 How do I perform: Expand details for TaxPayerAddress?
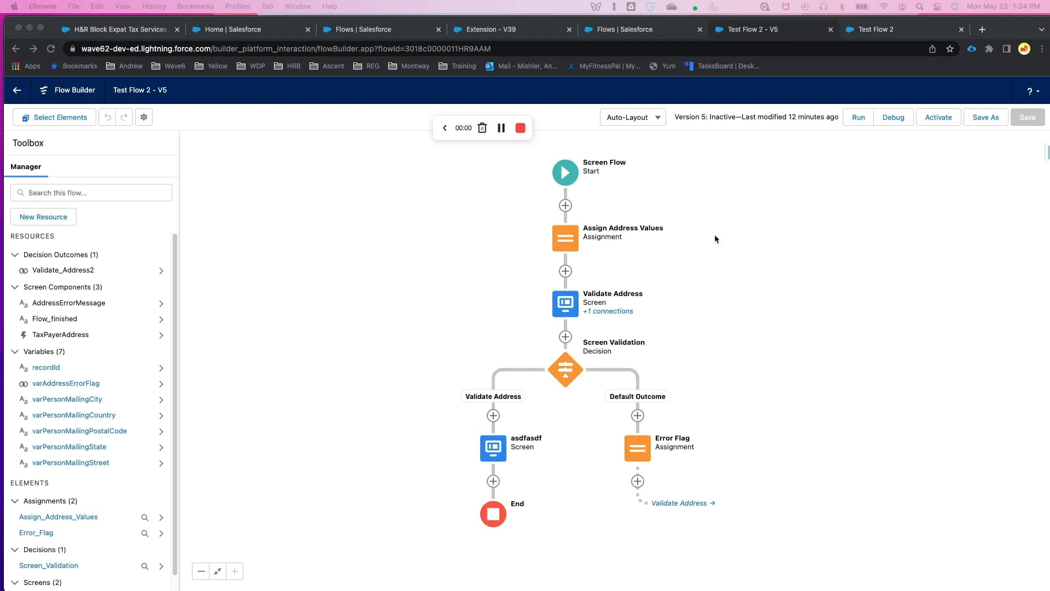coord(161,335)
